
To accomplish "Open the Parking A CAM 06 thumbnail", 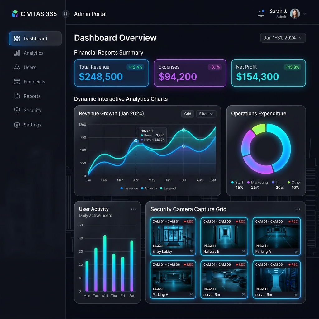I will (x=277, y=236).
